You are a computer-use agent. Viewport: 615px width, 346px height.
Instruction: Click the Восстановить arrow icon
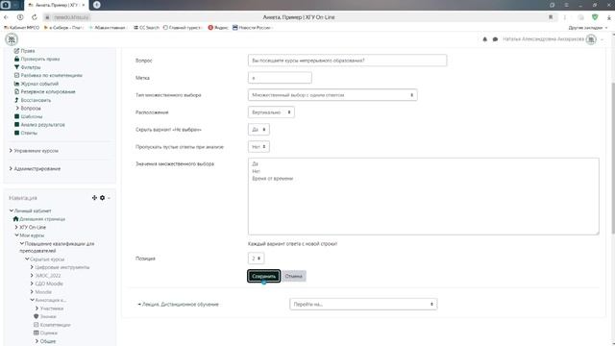click(x=16, y=100)
